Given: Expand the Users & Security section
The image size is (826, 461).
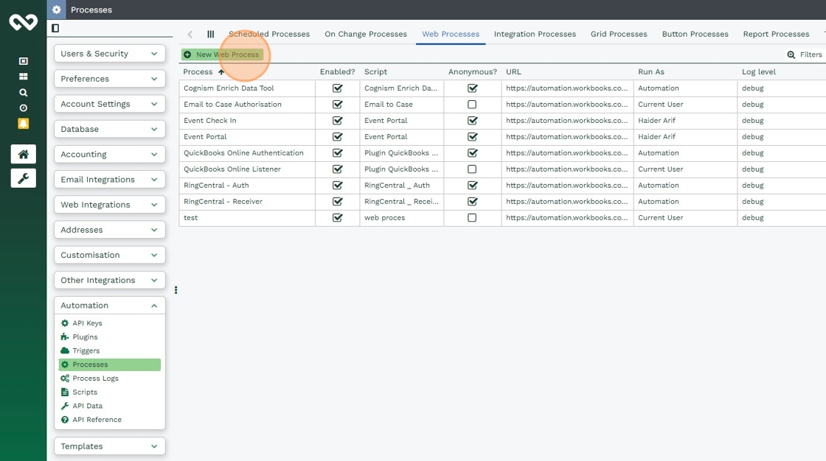Looking at the screenshot, I should 109,54.
